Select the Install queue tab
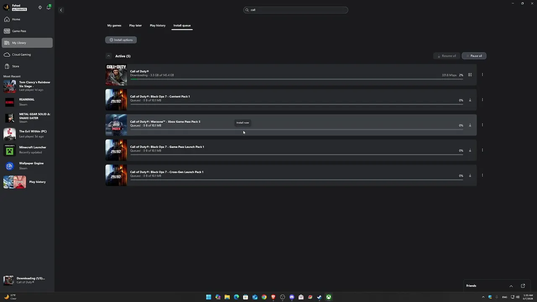Screen dimensions: 537x302 click(182, 26)
